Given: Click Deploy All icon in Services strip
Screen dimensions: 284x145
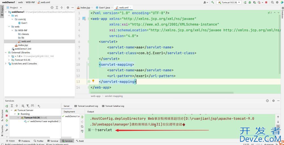Looking at the screenshot, I should [7, 120].
